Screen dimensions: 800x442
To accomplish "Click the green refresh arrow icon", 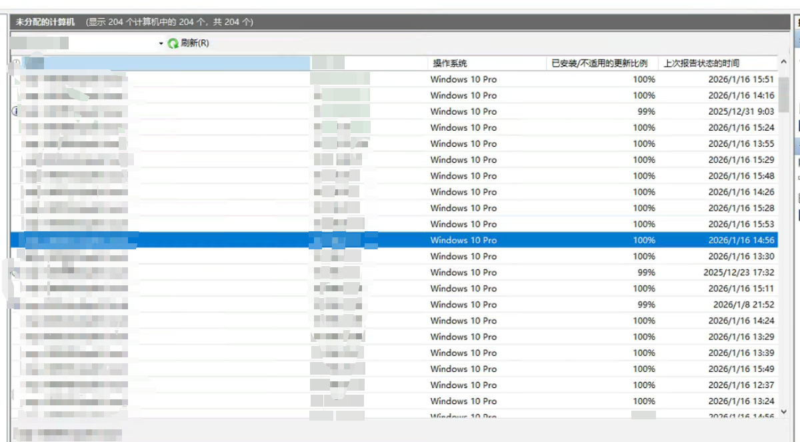I will point(173,43).
